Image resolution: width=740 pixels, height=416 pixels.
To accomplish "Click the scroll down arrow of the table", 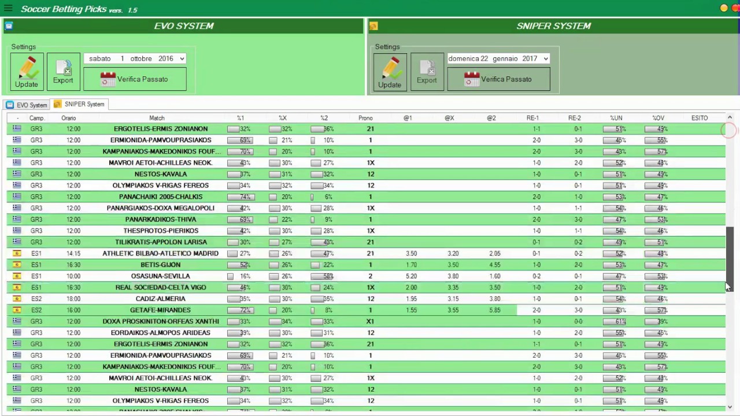I will click(x=730, y=407).
